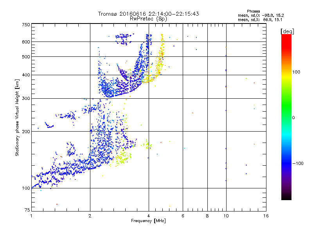Click the colorbar tick label '100'
The height and width of the screenshot is (235, 313).
point(296,72)
